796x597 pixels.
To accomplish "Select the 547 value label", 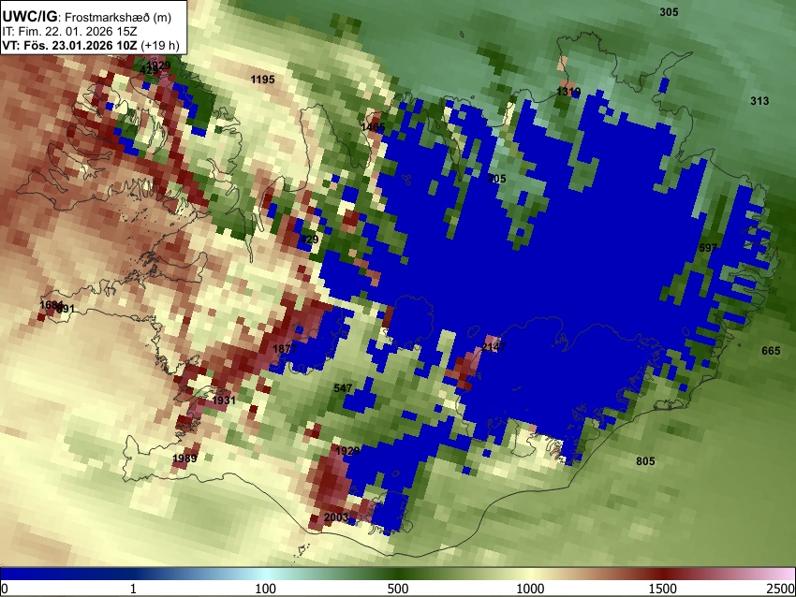I will (x=343, y=388).
